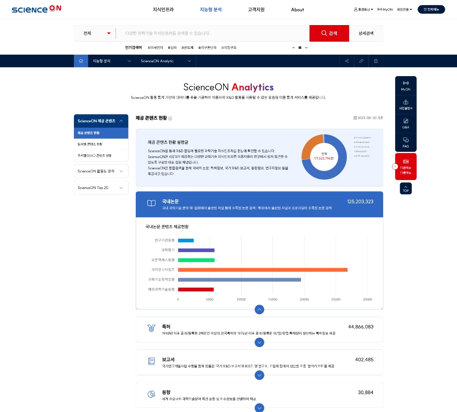Show next popular keyword with down arrow
Viewport: 457px width, 412px height.
pos(306,47)
